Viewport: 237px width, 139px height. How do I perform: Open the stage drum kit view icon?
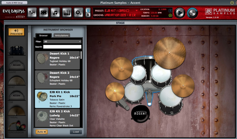pos(44,13)
